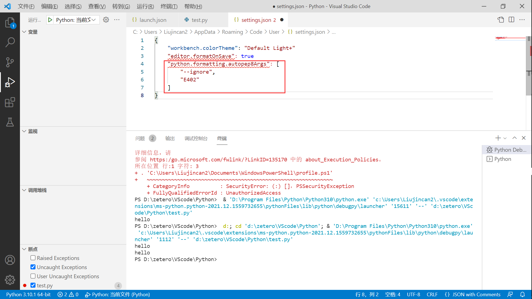Screen dimensions: 532x299
Task: Click the Split Editor icon
Action: point(511,20)
